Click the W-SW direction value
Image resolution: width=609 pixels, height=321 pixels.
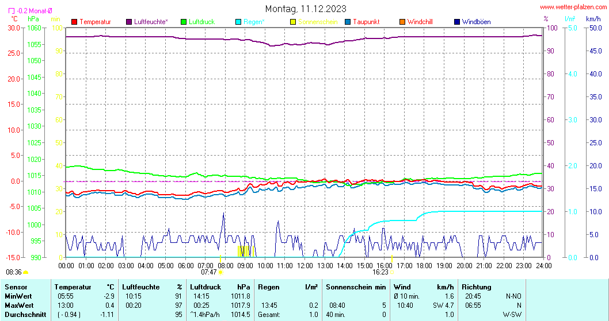point(512,315)
